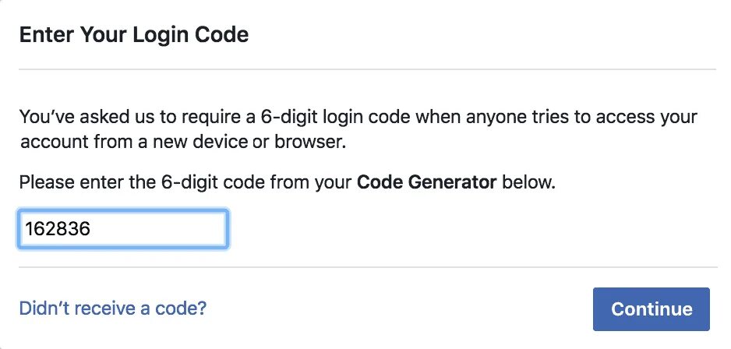Click the "Enter Your Login Code" heading
This screenshot has width=731, height=349.
[134, 35]
